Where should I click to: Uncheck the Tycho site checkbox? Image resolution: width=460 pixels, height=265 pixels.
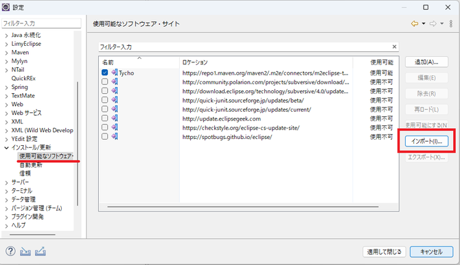click(105, 73)
